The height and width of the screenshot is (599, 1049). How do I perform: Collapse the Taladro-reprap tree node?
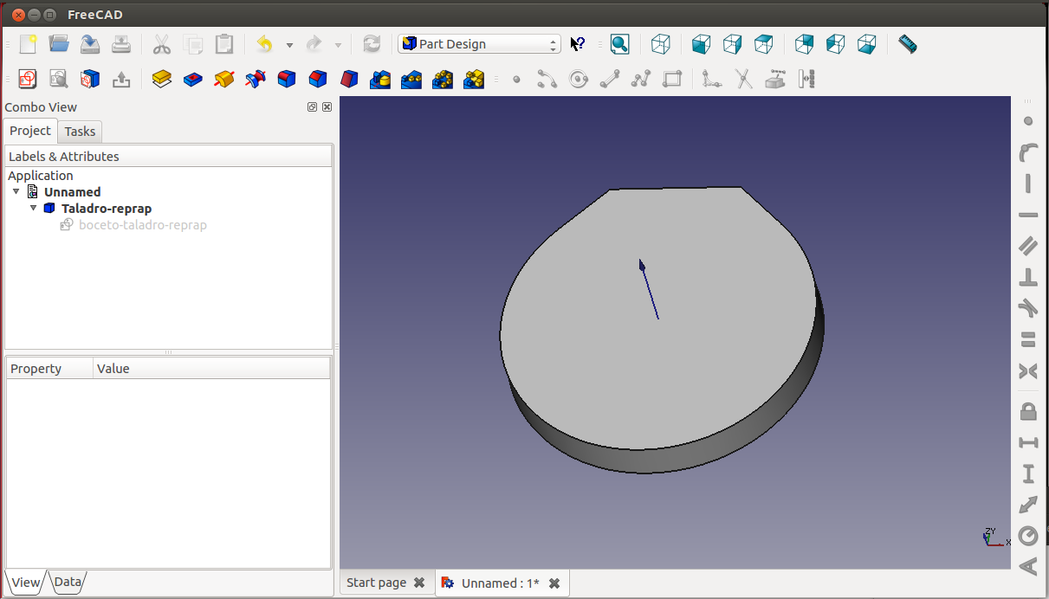point(34,209)
